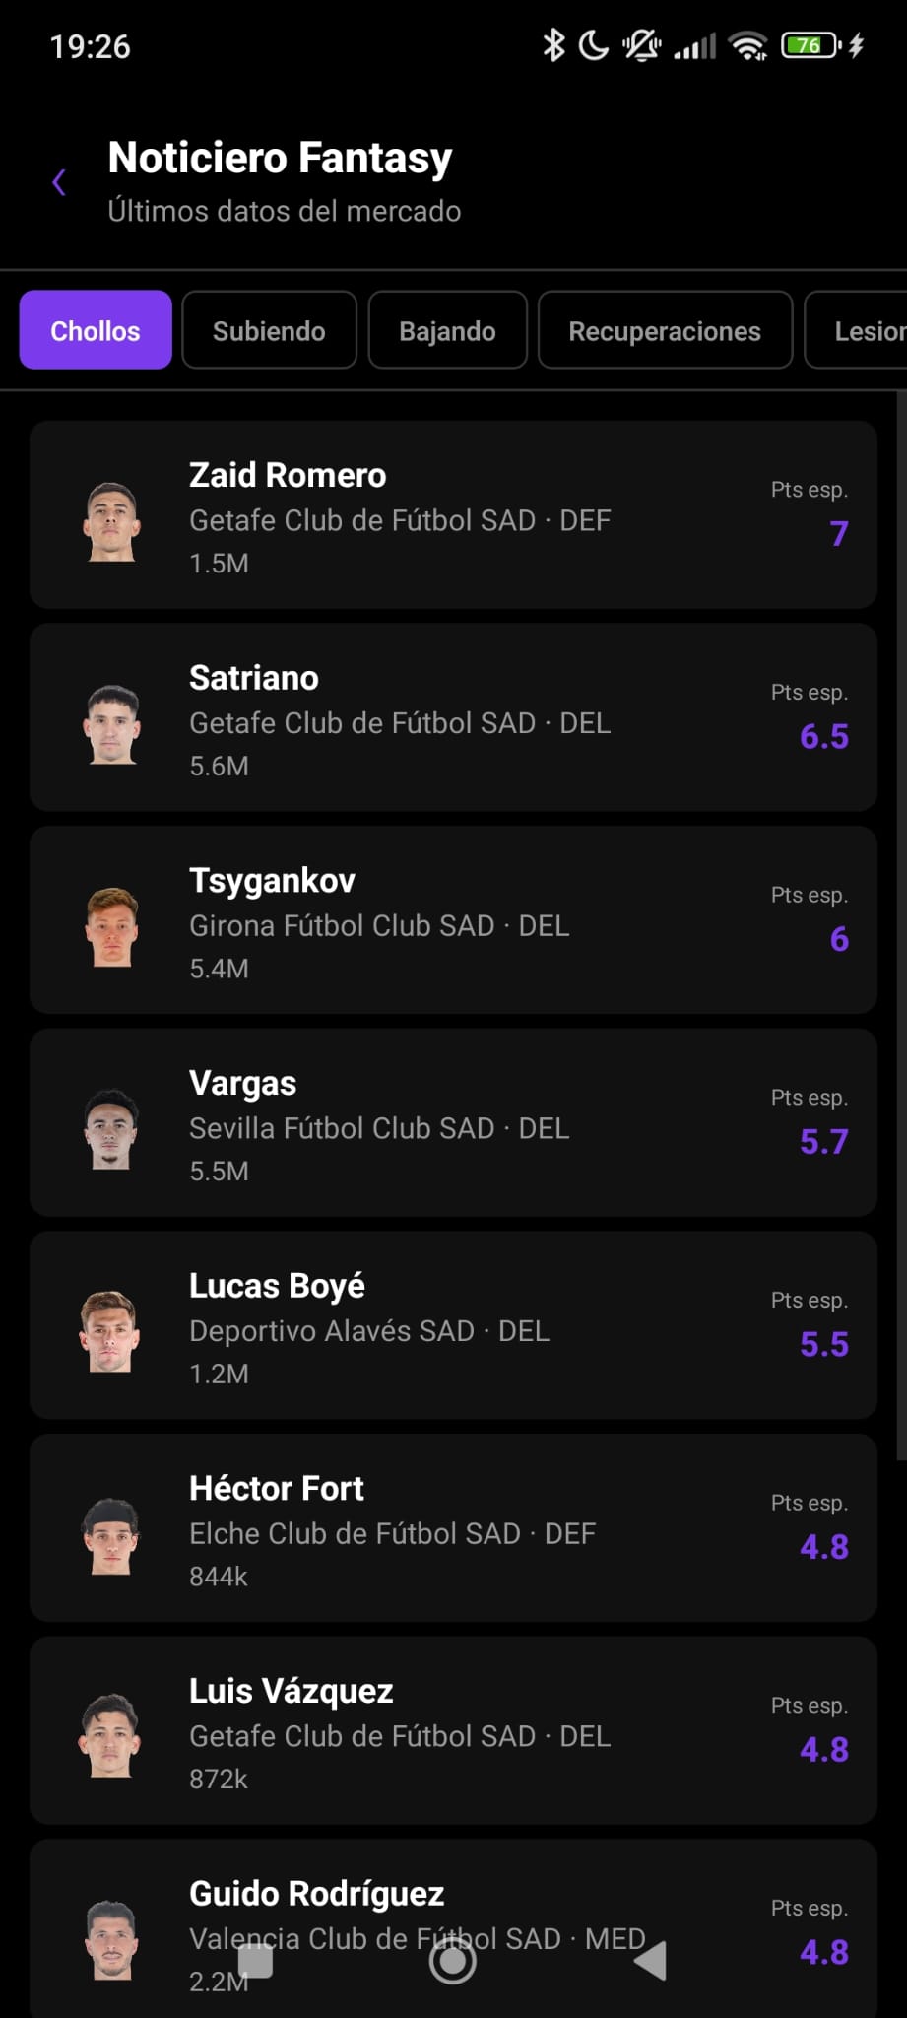Open the Satriano player card
907x2018 pixels.
click(453, 717)
